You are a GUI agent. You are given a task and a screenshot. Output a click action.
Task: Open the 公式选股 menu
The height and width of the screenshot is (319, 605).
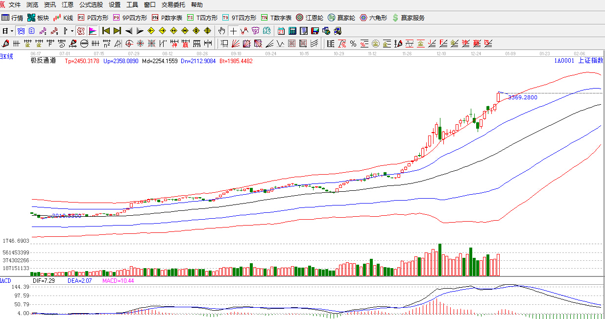click(x=91, y=5)
